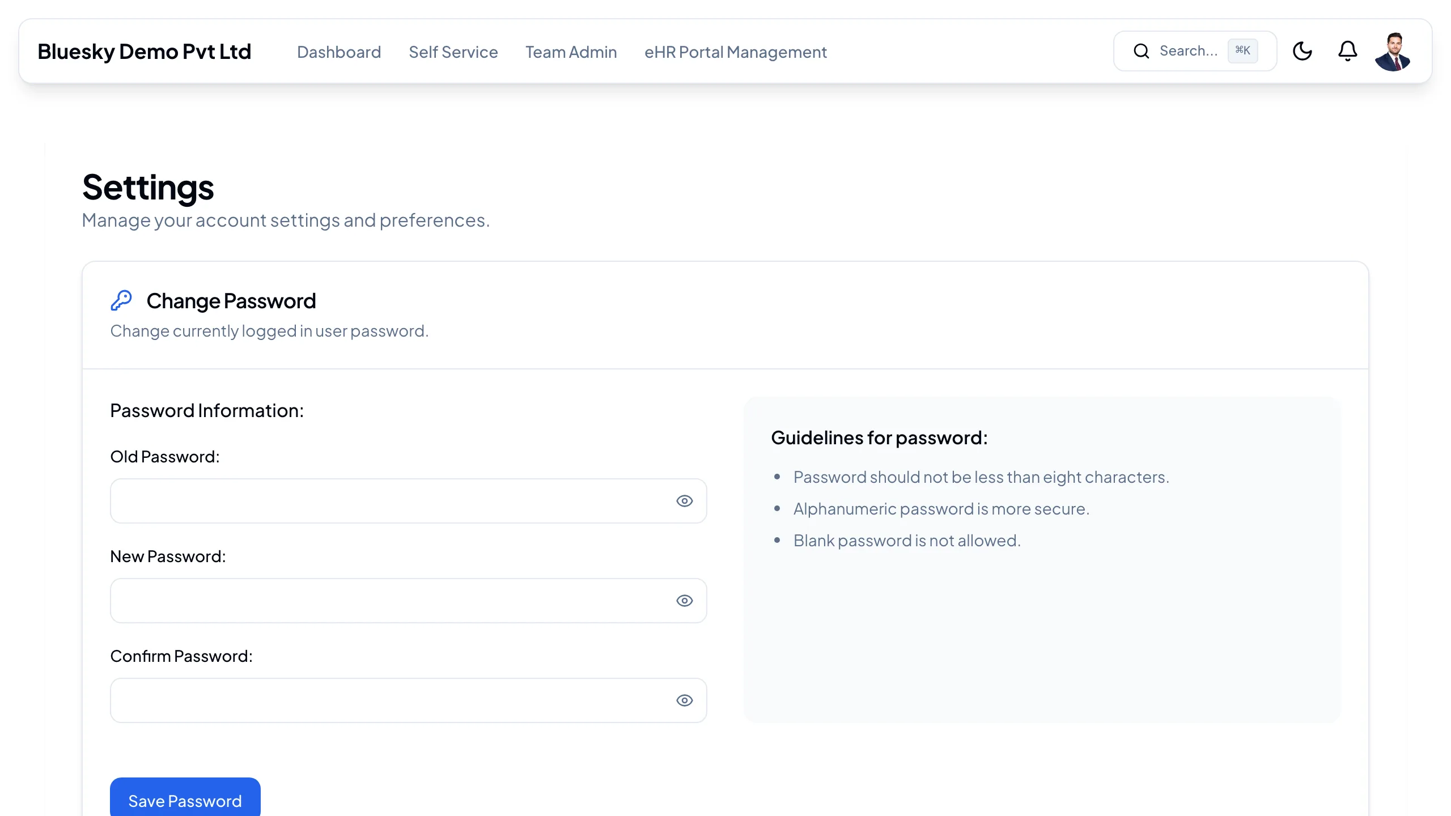Click into the Old Password field
Screen dimensions: 1451x816
tap(408, 501)
